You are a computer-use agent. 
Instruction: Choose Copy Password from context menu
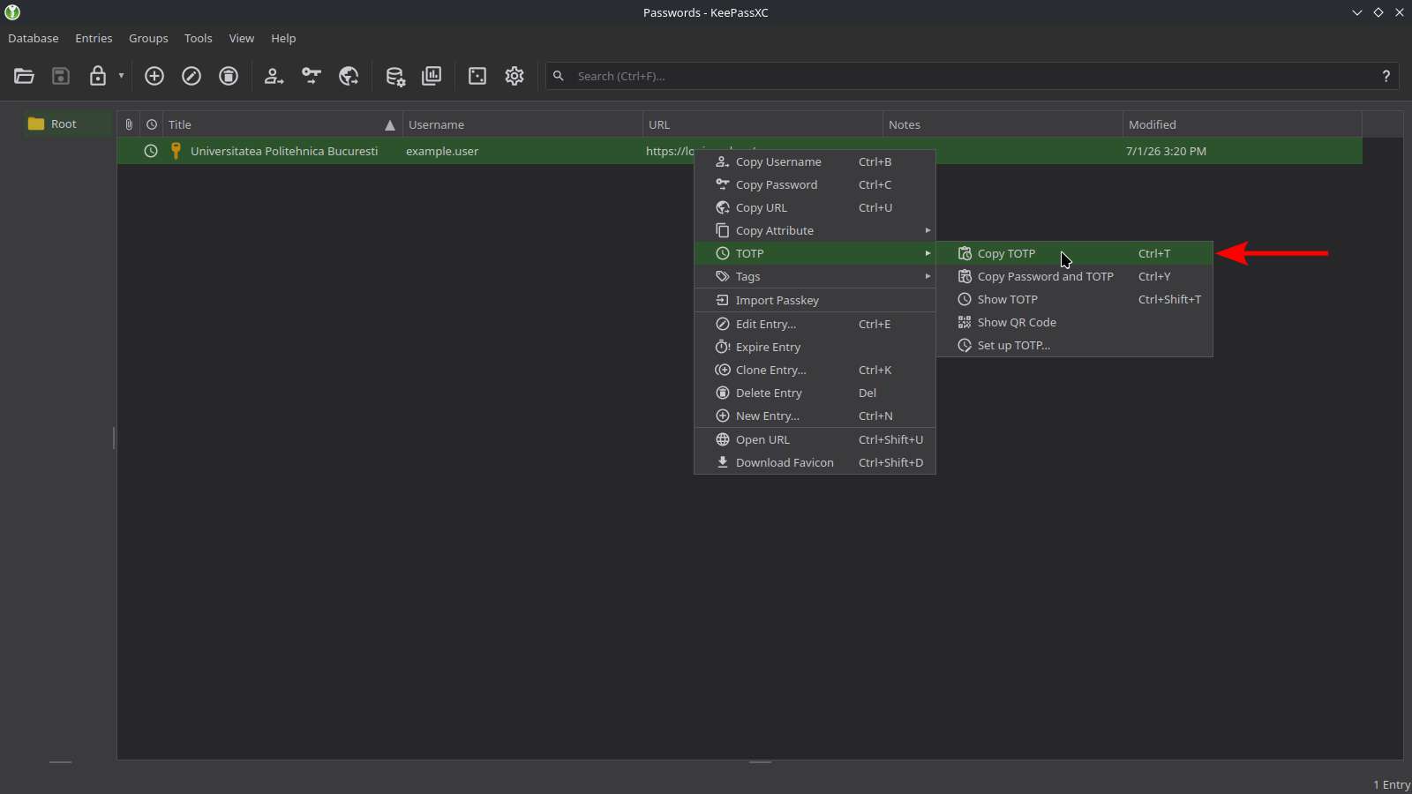[x=815, y=184]
